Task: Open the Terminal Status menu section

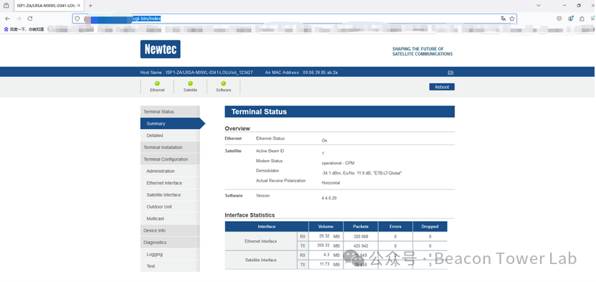Action: coord(170,112)
